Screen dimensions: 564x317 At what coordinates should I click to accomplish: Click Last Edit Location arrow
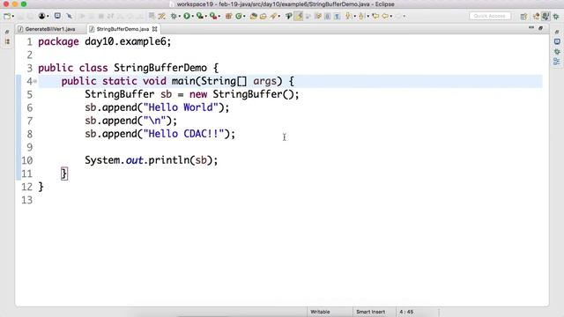coord(375,16)
